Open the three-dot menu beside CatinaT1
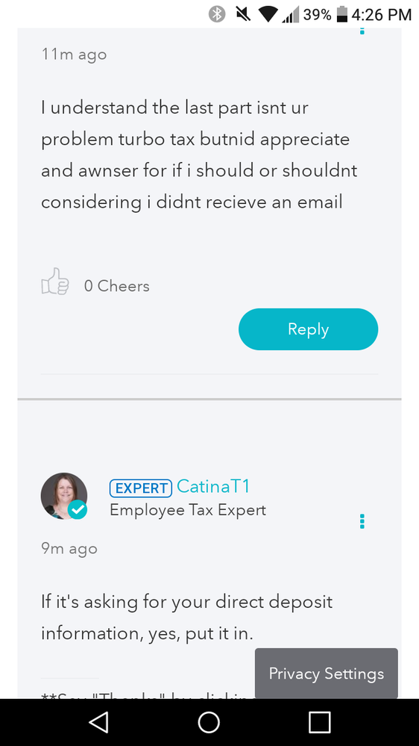 (362, 521)
